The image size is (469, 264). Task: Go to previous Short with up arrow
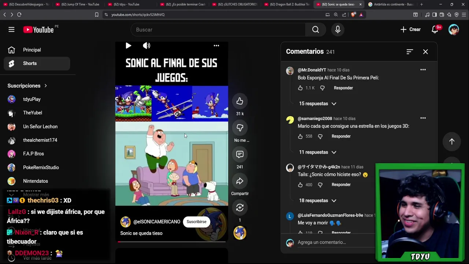point(452,142)
